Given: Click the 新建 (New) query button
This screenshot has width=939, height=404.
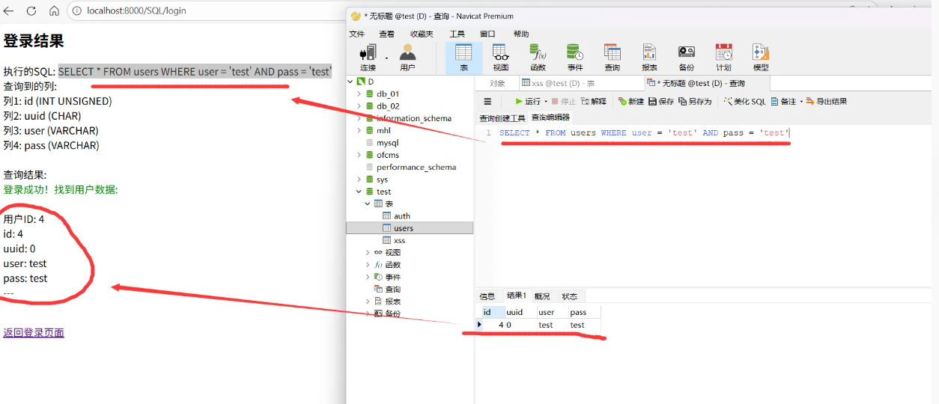Looking at the screenshot, I should 631,101.
